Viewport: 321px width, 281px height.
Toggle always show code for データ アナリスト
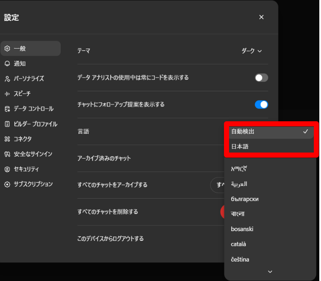261,78
